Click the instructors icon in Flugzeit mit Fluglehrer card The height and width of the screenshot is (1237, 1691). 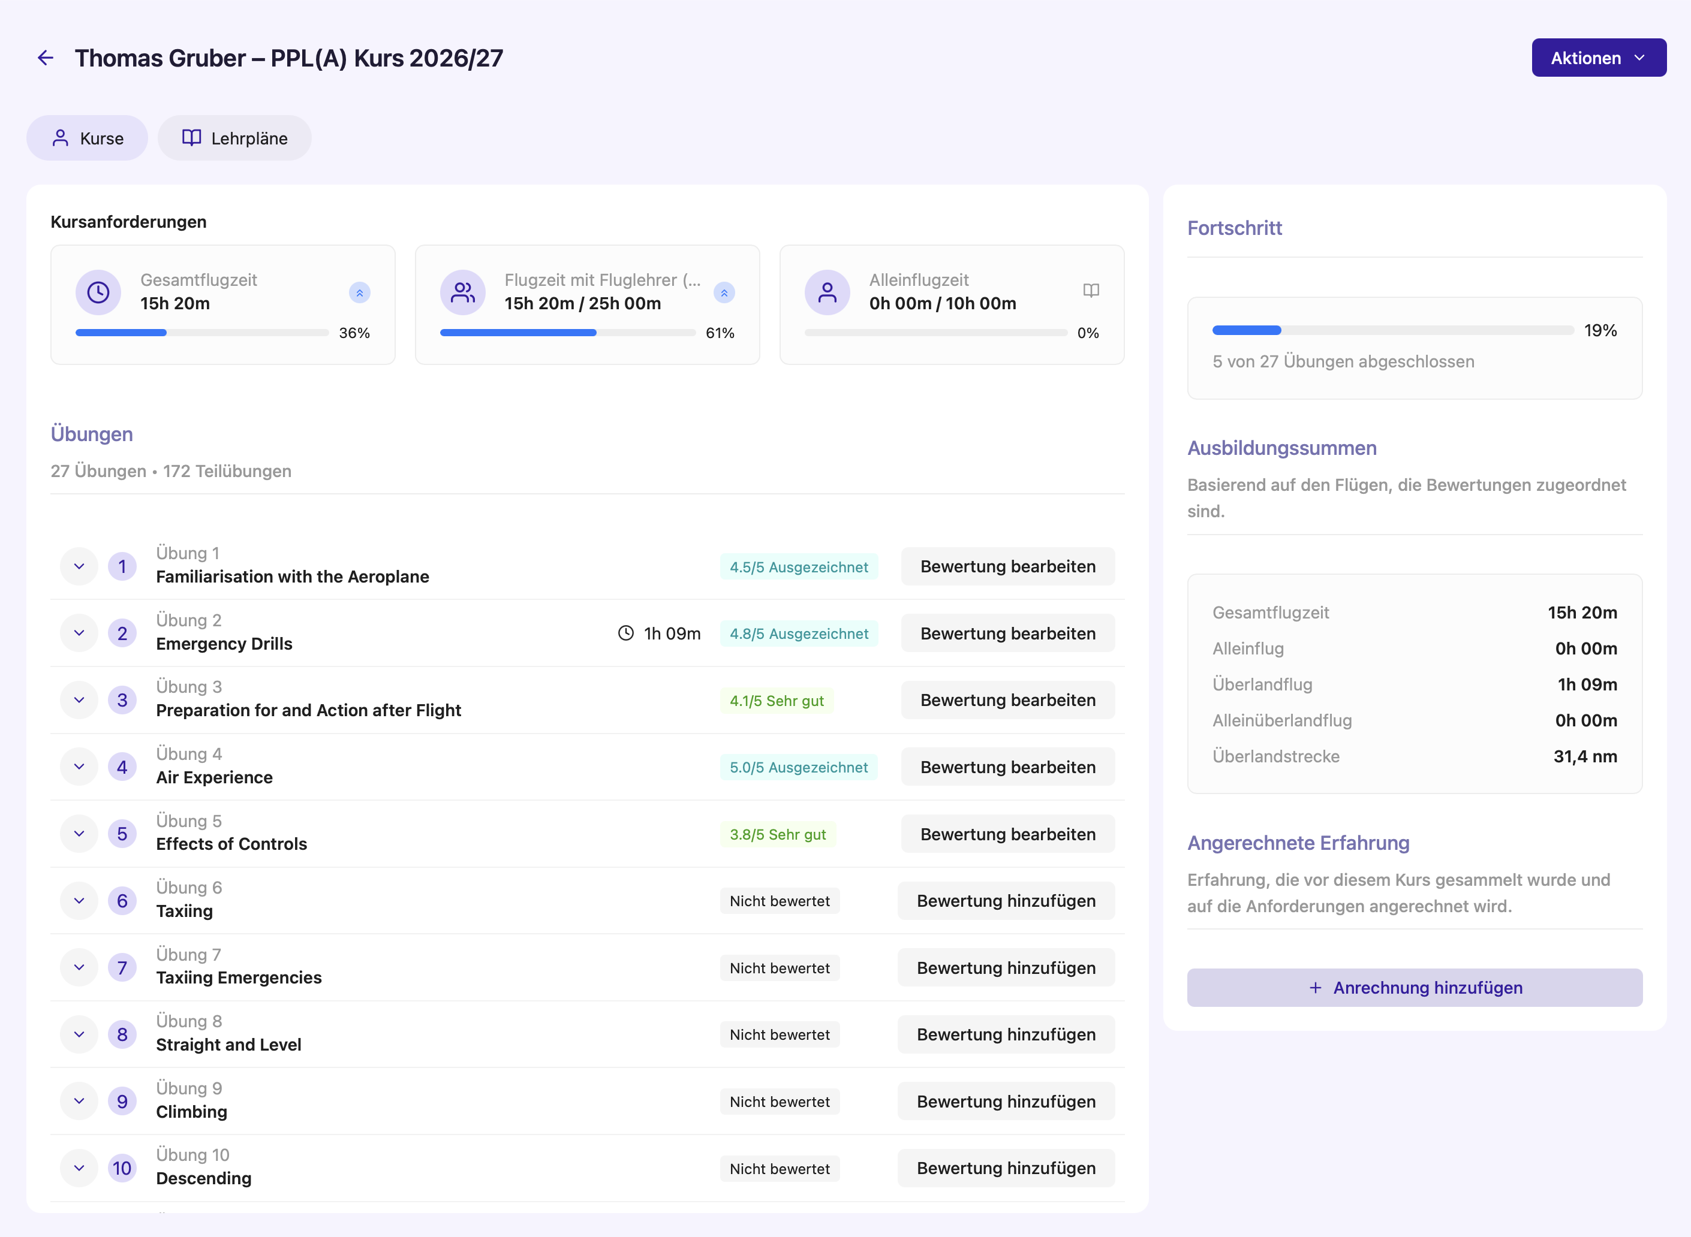463,292
